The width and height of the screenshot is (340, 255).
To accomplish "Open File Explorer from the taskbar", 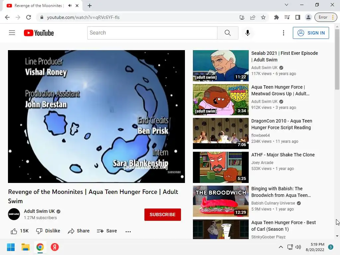I will pyautogui.click(x=25, y=247).
